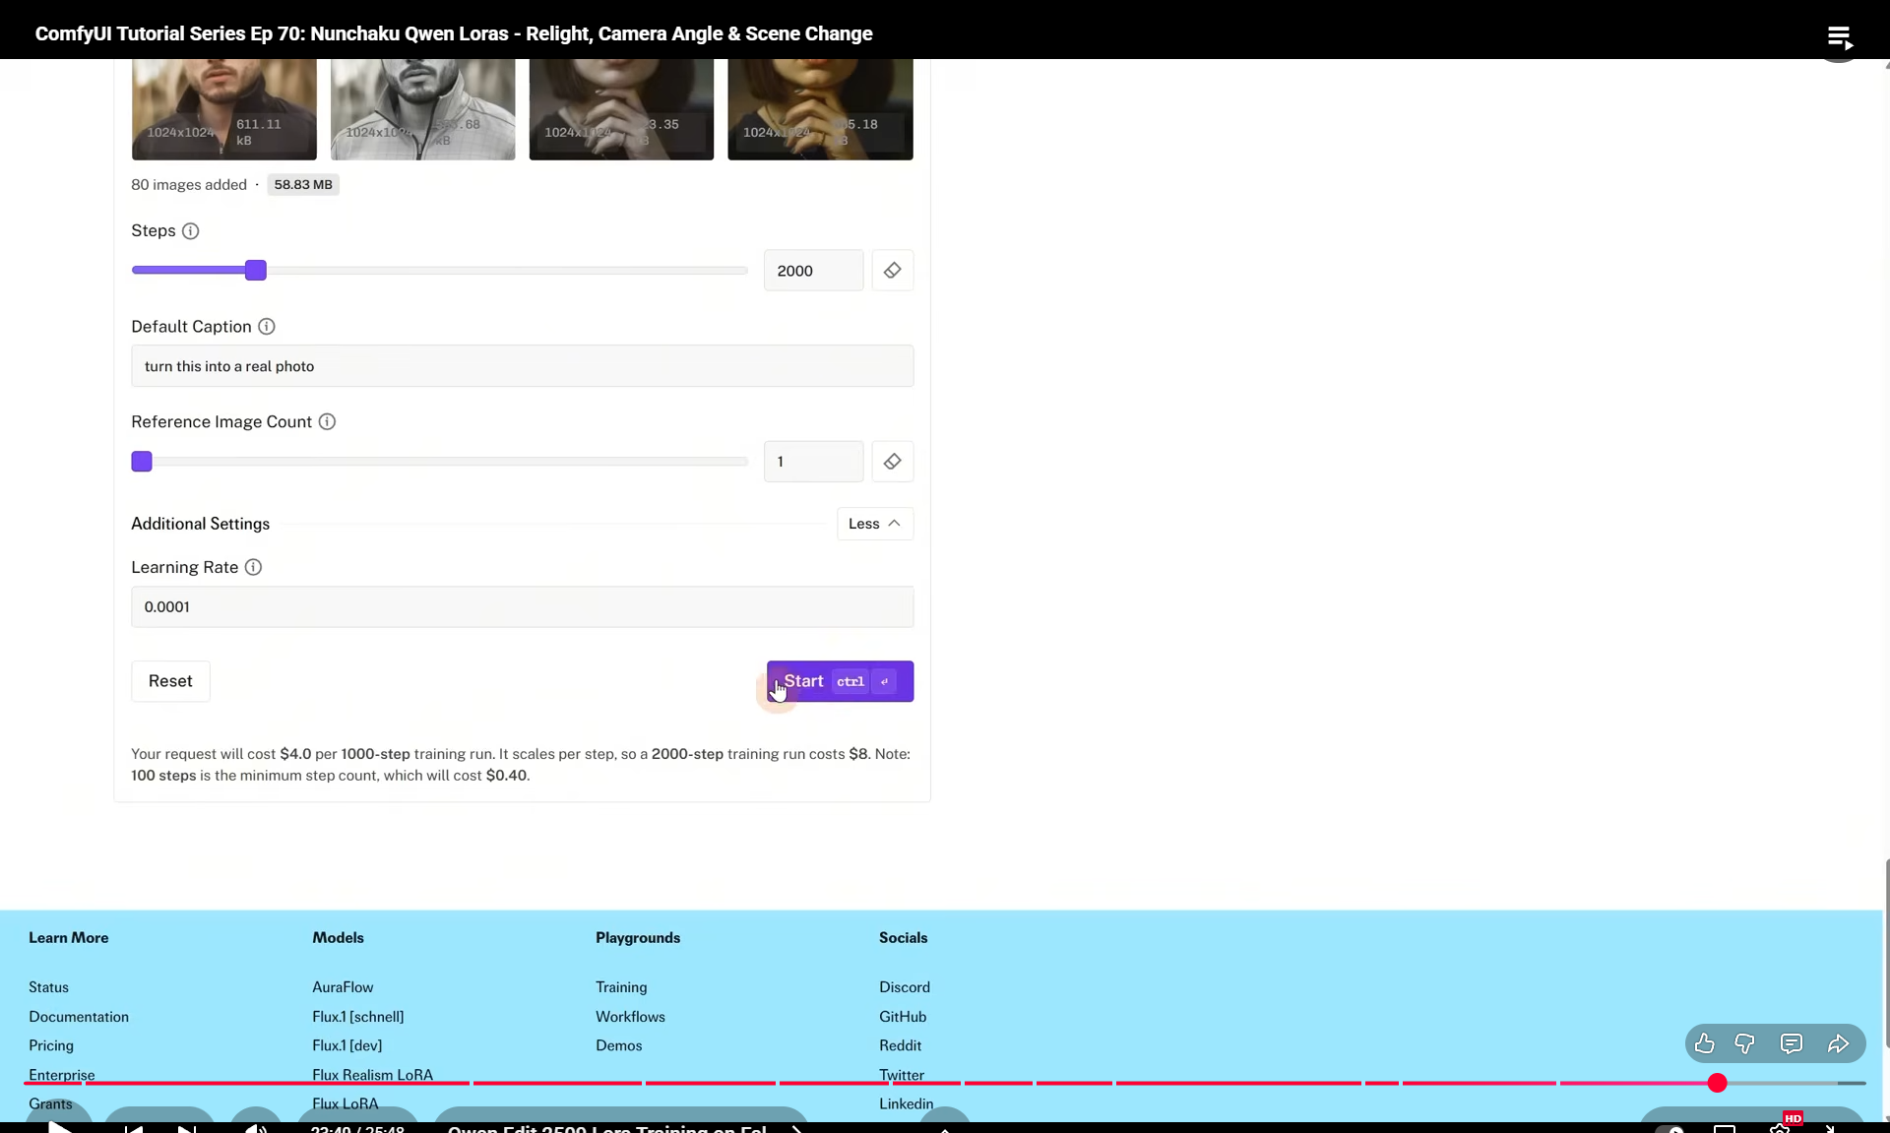Dislike the video with thumbs-down icon
The width and height of the screenshot is (1890, 1133).
1744,1044
